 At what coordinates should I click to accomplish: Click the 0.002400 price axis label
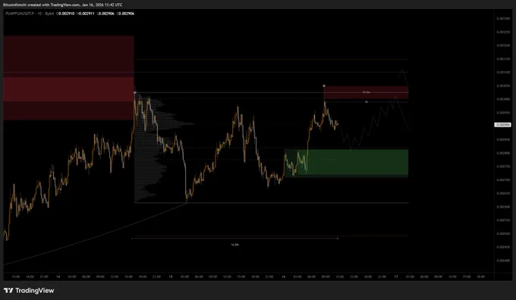(x=503, y=261)
